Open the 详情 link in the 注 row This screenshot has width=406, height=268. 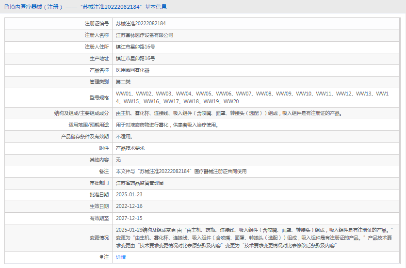pos(121,257)
